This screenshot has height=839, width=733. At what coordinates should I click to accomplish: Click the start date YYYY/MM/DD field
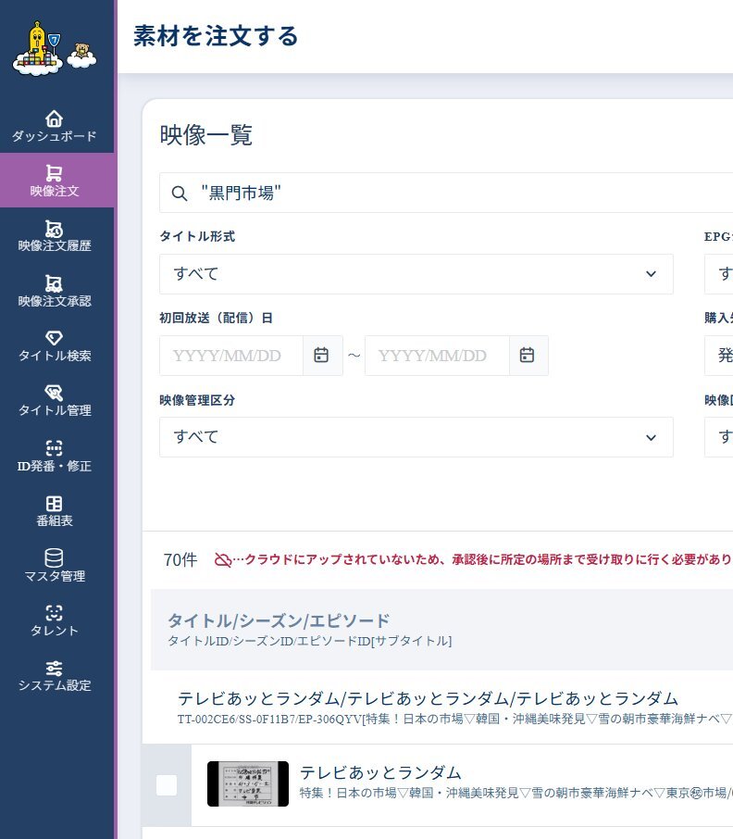click(231, 356)
